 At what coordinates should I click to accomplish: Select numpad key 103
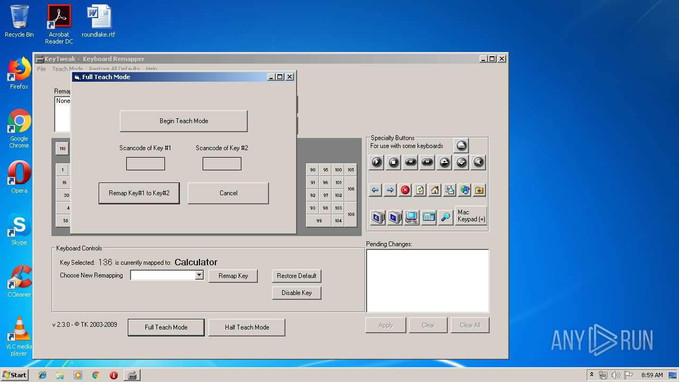click(338, 208)
